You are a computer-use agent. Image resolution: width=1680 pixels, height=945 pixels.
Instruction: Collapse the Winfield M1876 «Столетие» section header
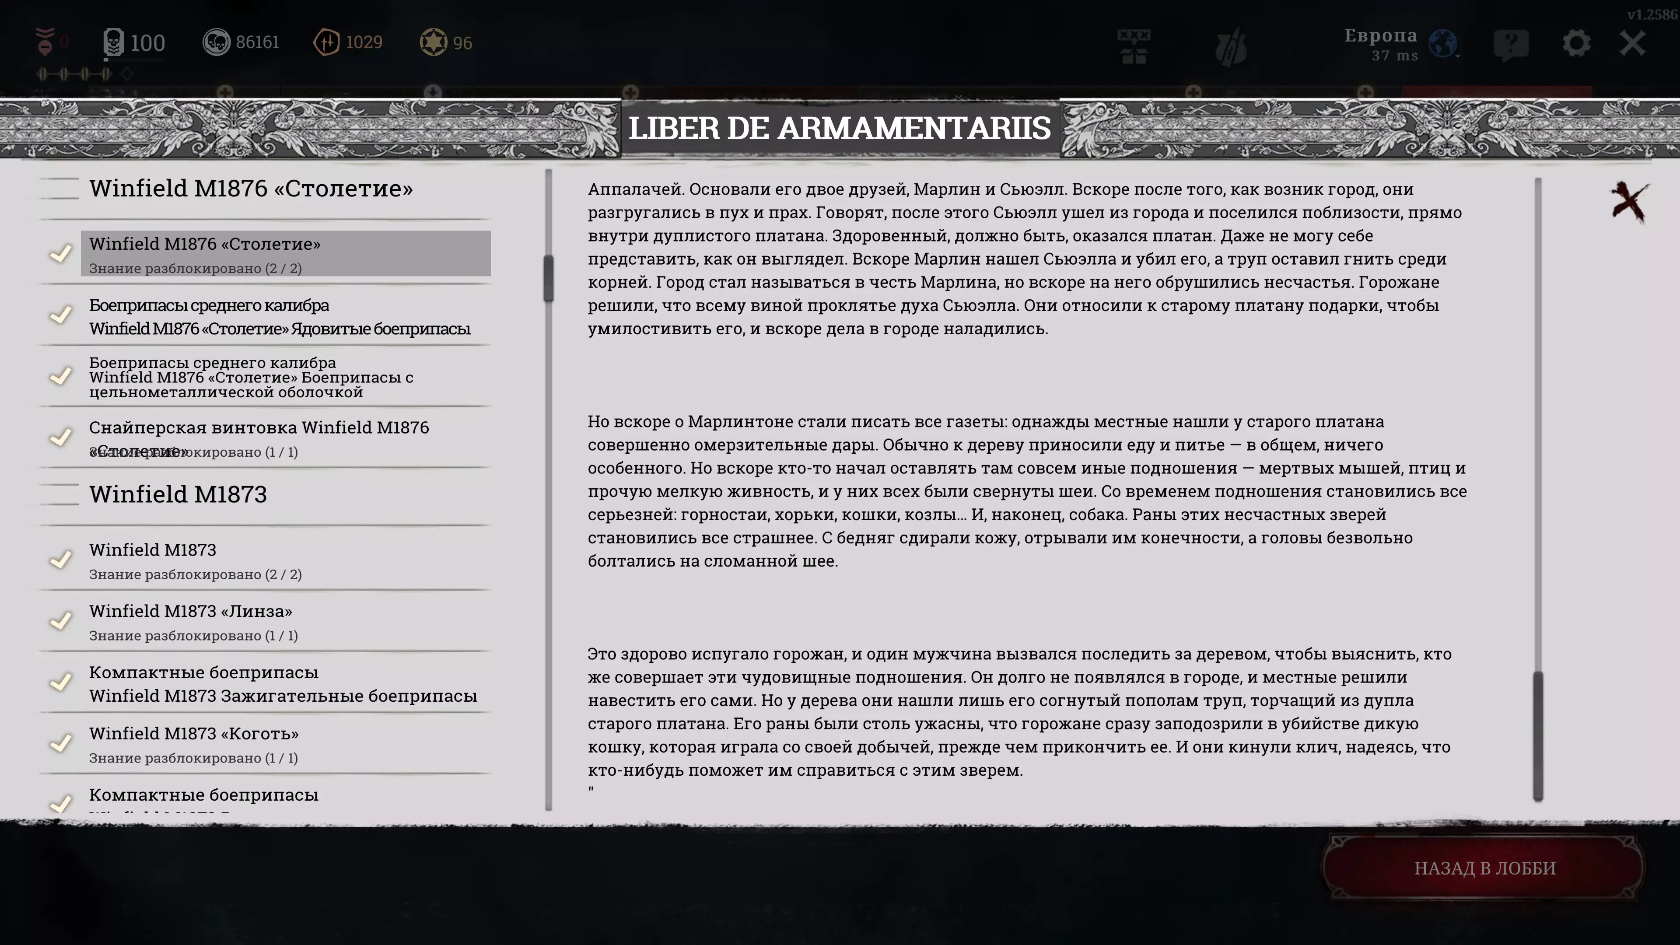251,189
